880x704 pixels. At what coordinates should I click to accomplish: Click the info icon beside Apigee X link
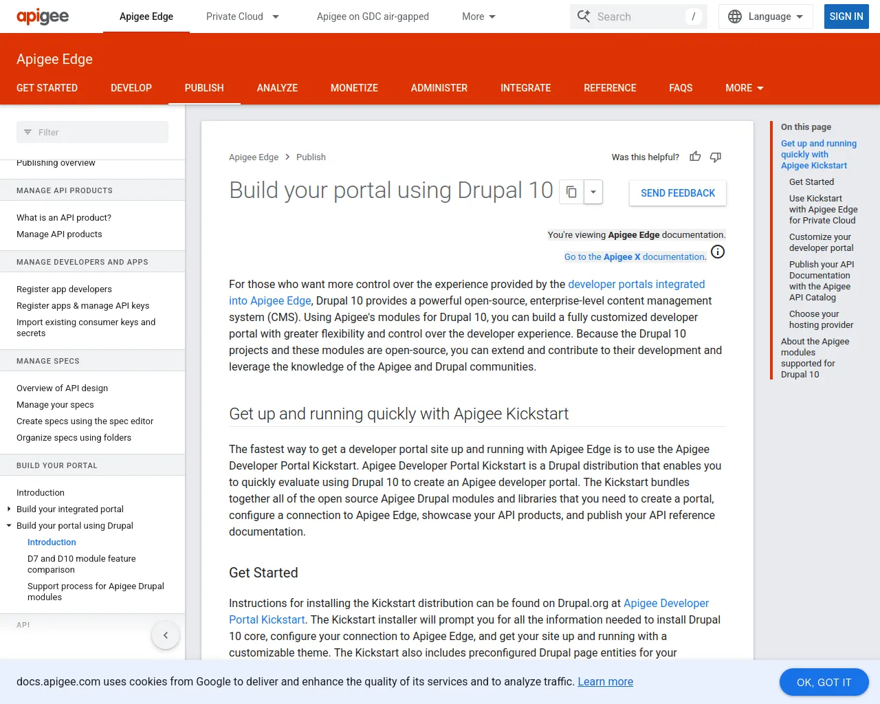coord(718,252)
